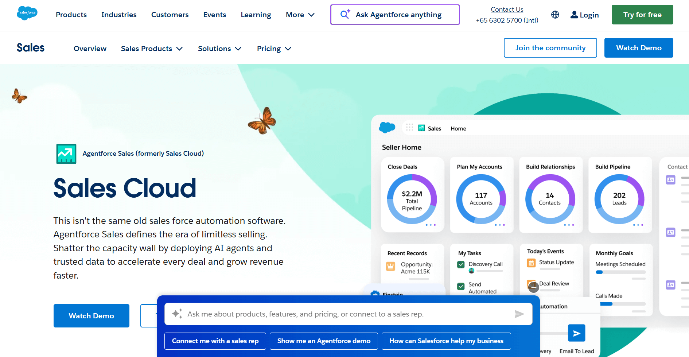
Task: Focus the chat prompt input about products and pricing
Action: pos(348,314)
